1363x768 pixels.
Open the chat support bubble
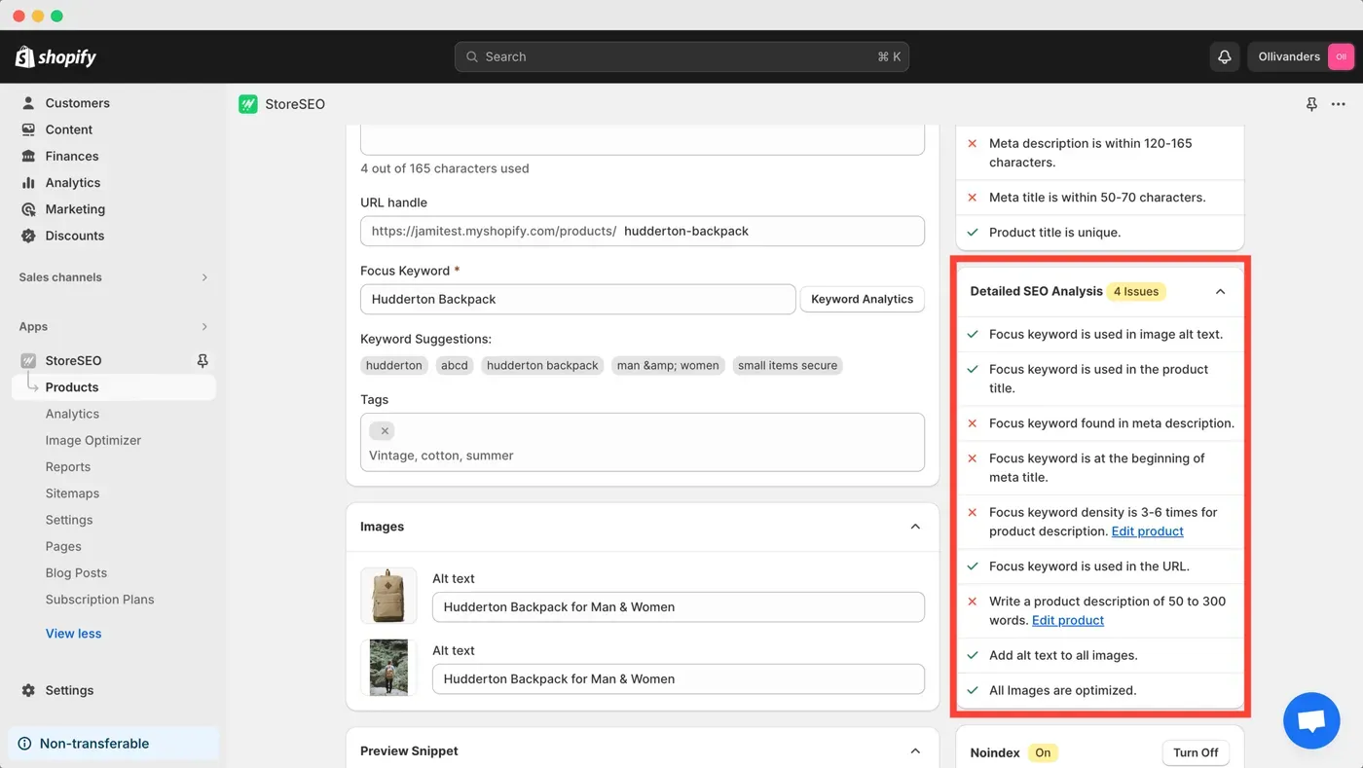click(x=1311, y=720)
